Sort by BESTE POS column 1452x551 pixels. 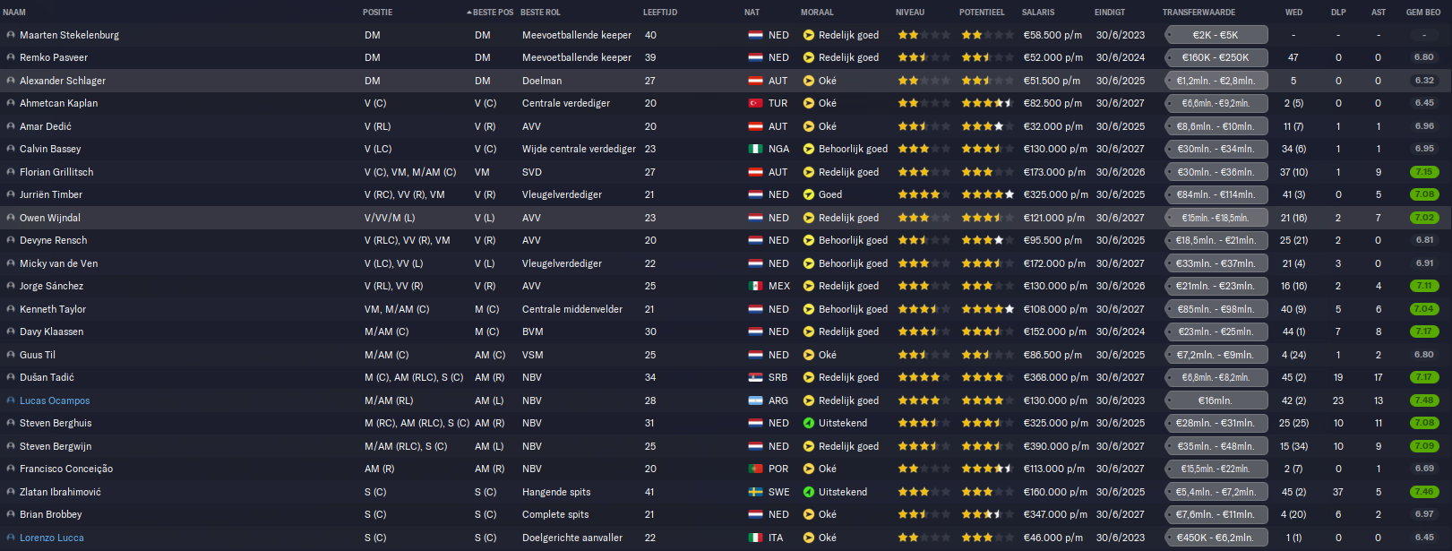(x=493, y=13)
